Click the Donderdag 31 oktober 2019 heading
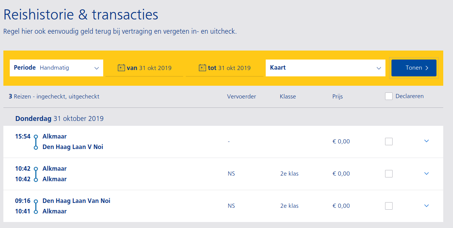 [59, 119]
